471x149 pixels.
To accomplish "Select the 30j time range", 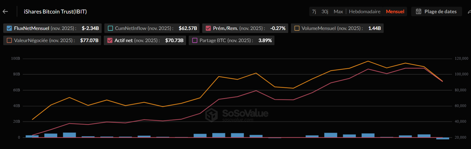I will click(x=325, y=11).
